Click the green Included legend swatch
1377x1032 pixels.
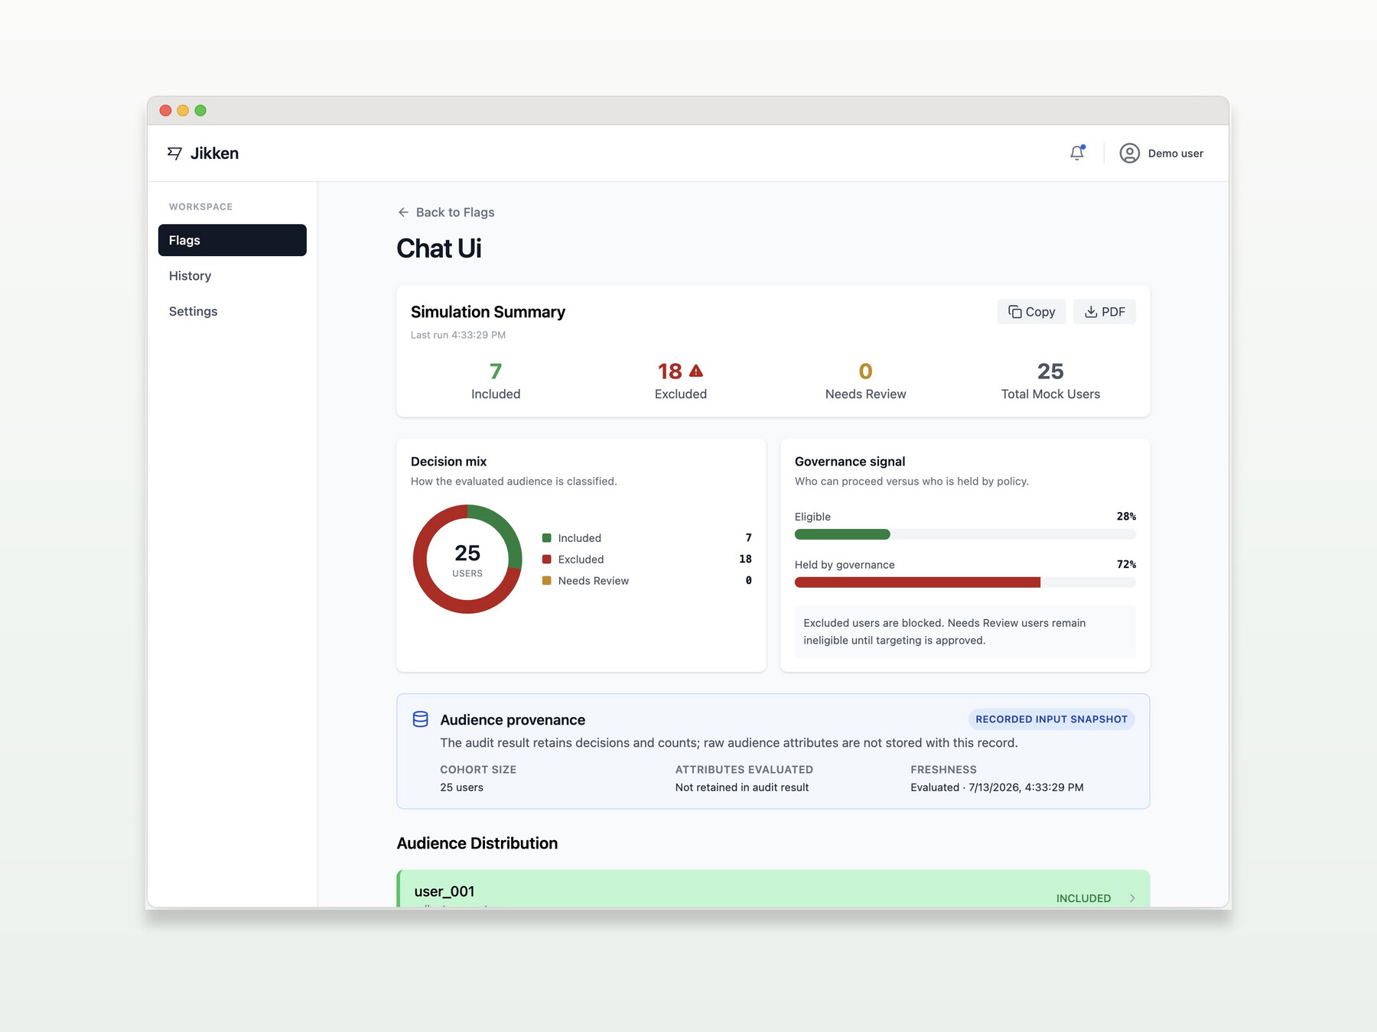546,538
